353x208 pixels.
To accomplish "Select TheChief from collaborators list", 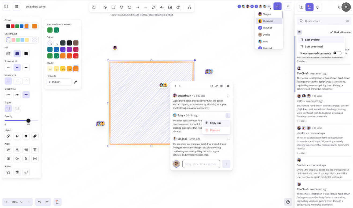I will click(267, 28).
